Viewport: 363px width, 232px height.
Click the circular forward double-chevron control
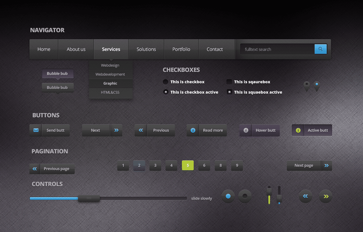pyautogui.click(x=326, y=196)
